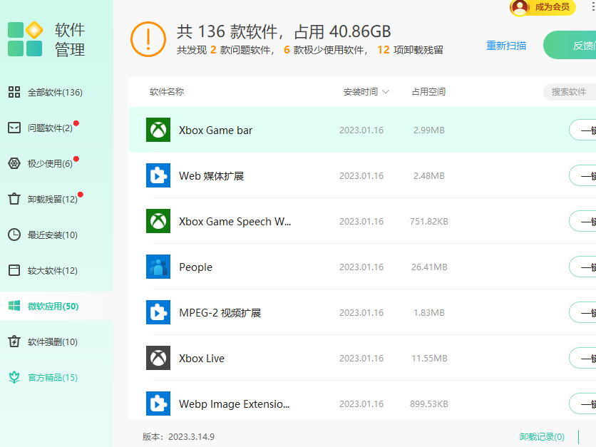Click the Xbox Live app icon
The image size is (596, 447).
(158, 358)
